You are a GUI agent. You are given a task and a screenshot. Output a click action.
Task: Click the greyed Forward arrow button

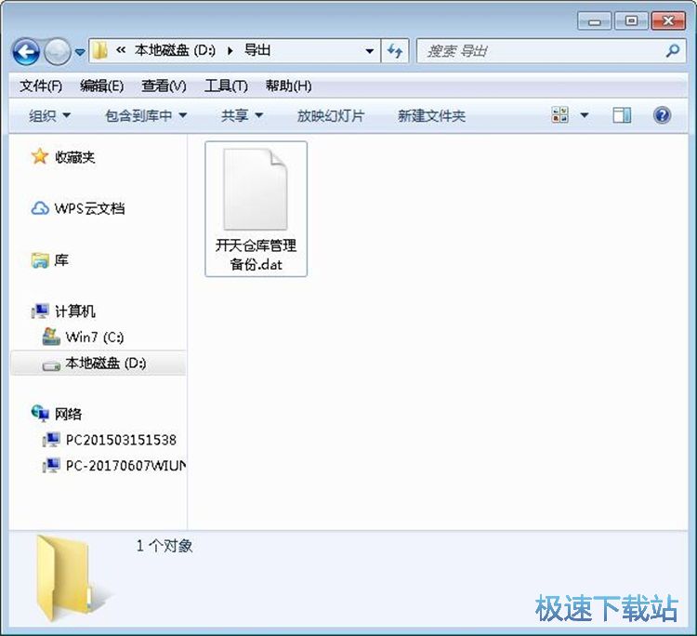[x=57, y=52]
